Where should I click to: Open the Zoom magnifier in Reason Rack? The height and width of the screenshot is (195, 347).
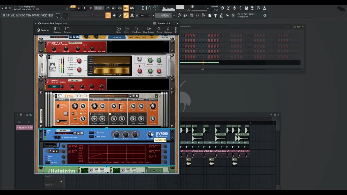(x=159, y=30)
